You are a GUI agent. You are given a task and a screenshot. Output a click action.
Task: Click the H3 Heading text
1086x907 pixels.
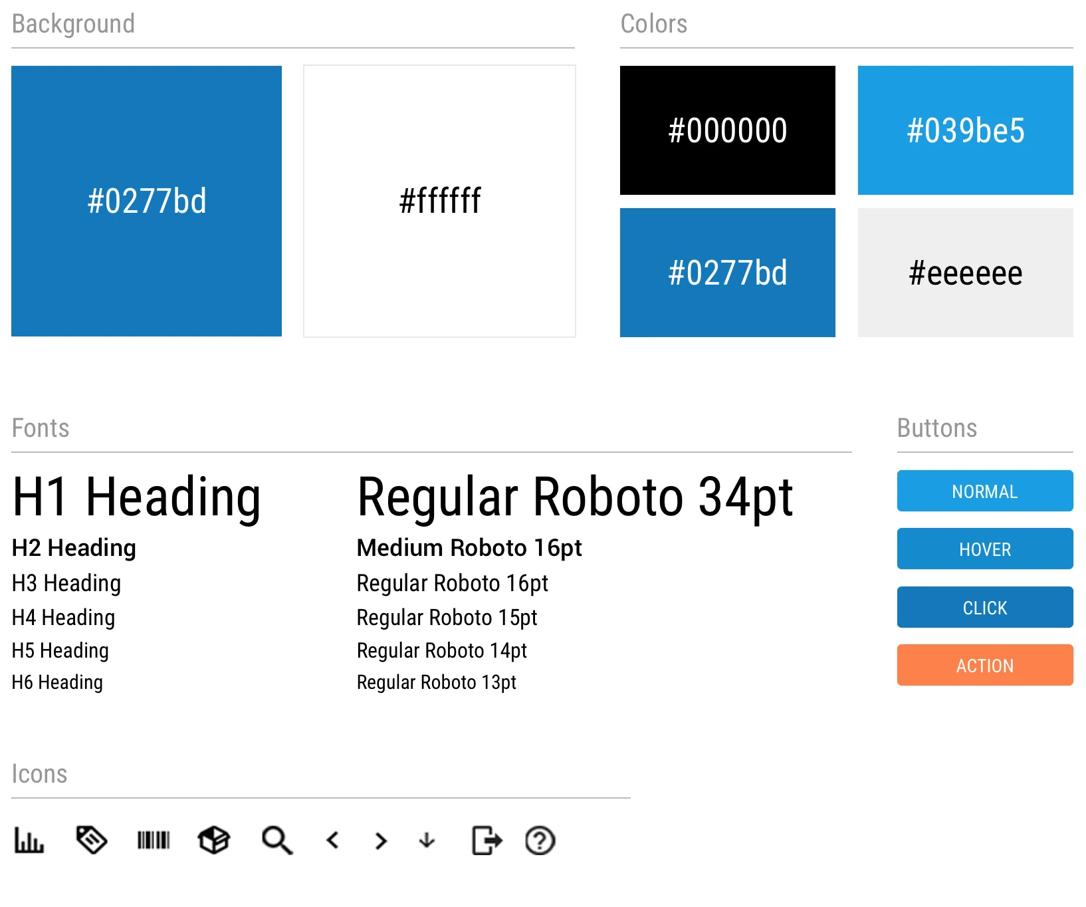click(66, 583)
